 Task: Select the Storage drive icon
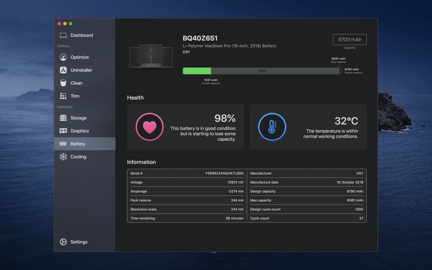(x=63, y=118)
